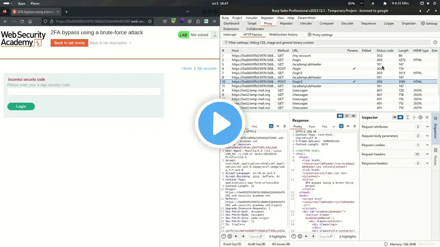Open the Firefox hamburger menu
Image resolution: width=440 pixels, height=247 pixels.
[214, 21]
